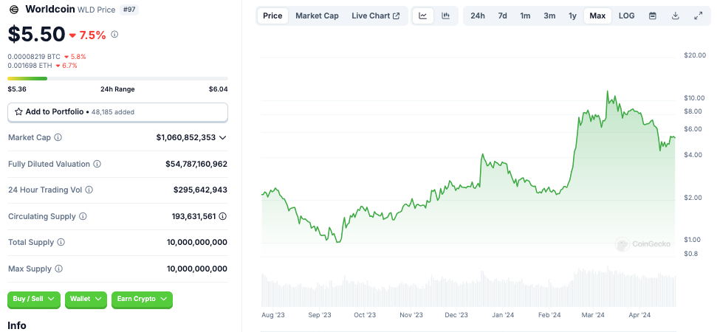Switch to candlestick chart icon
This screenshot has width=717, height=332.
click(x=445, y=15)
